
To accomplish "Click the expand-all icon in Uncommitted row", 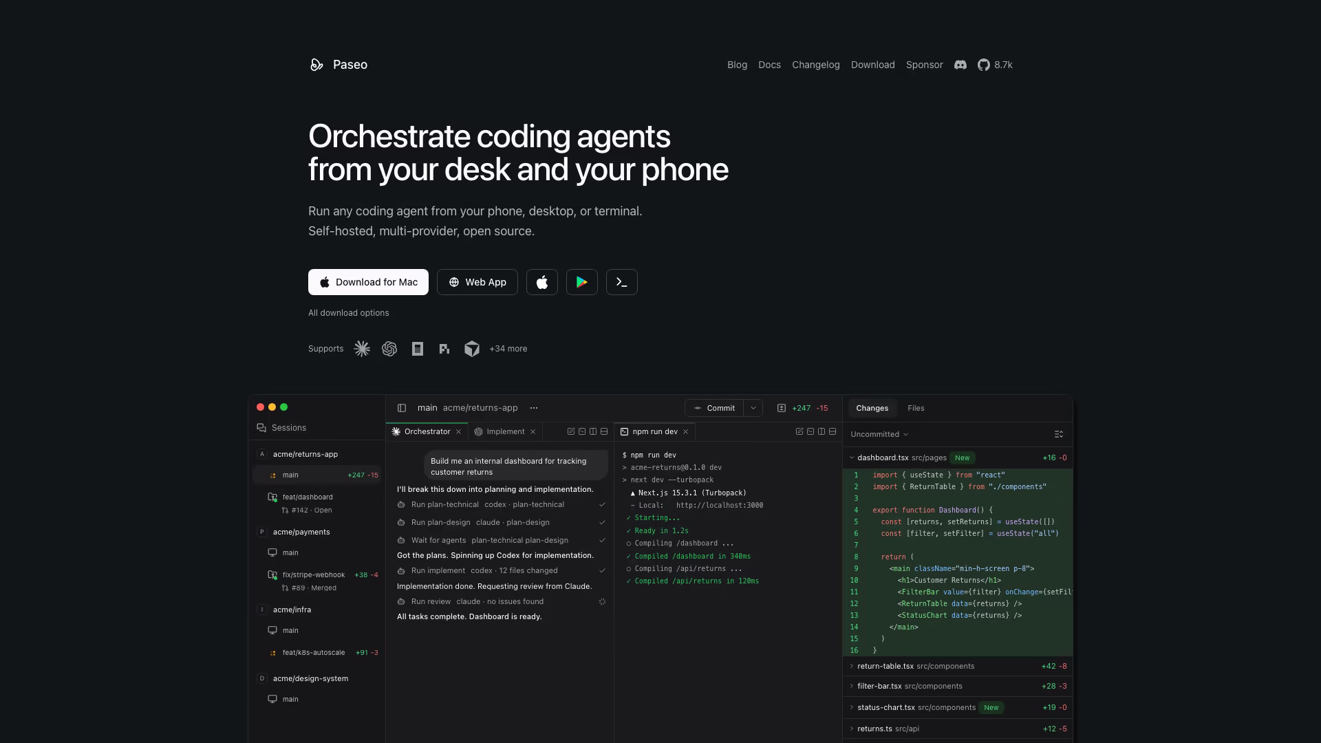I will coord(1059,434).
